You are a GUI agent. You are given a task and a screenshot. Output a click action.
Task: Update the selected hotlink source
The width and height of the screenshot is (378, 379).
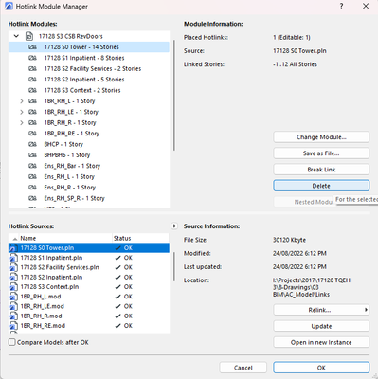321,326
